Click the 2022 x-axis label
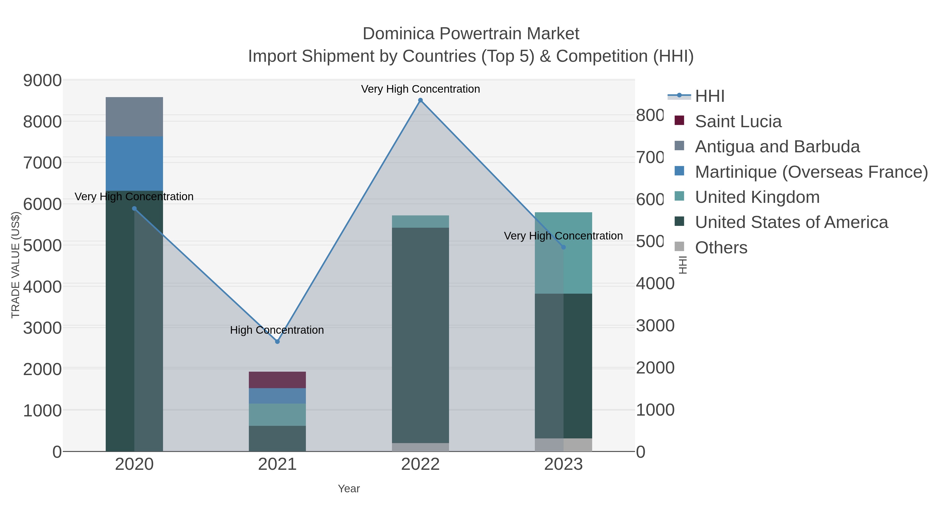The height and width of the screenshot is (530, 942). tap(420, 465)
